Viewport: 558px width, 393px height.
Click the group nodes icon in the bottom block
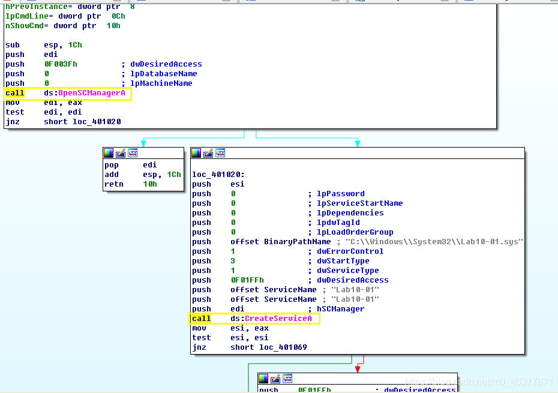(x=287, y=379)
